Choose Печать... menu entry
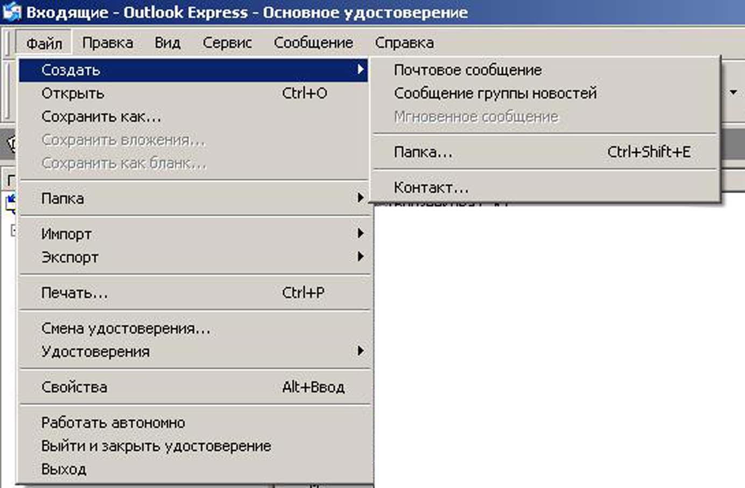This screenshot has width=745, height=488. (194, 293)
